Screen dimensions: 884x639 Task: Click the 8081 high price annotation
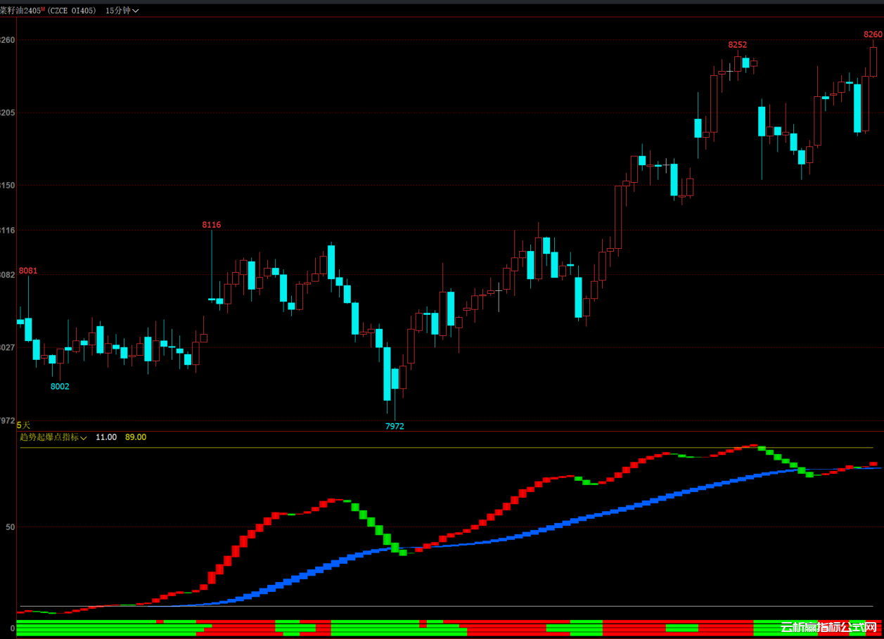28,271
